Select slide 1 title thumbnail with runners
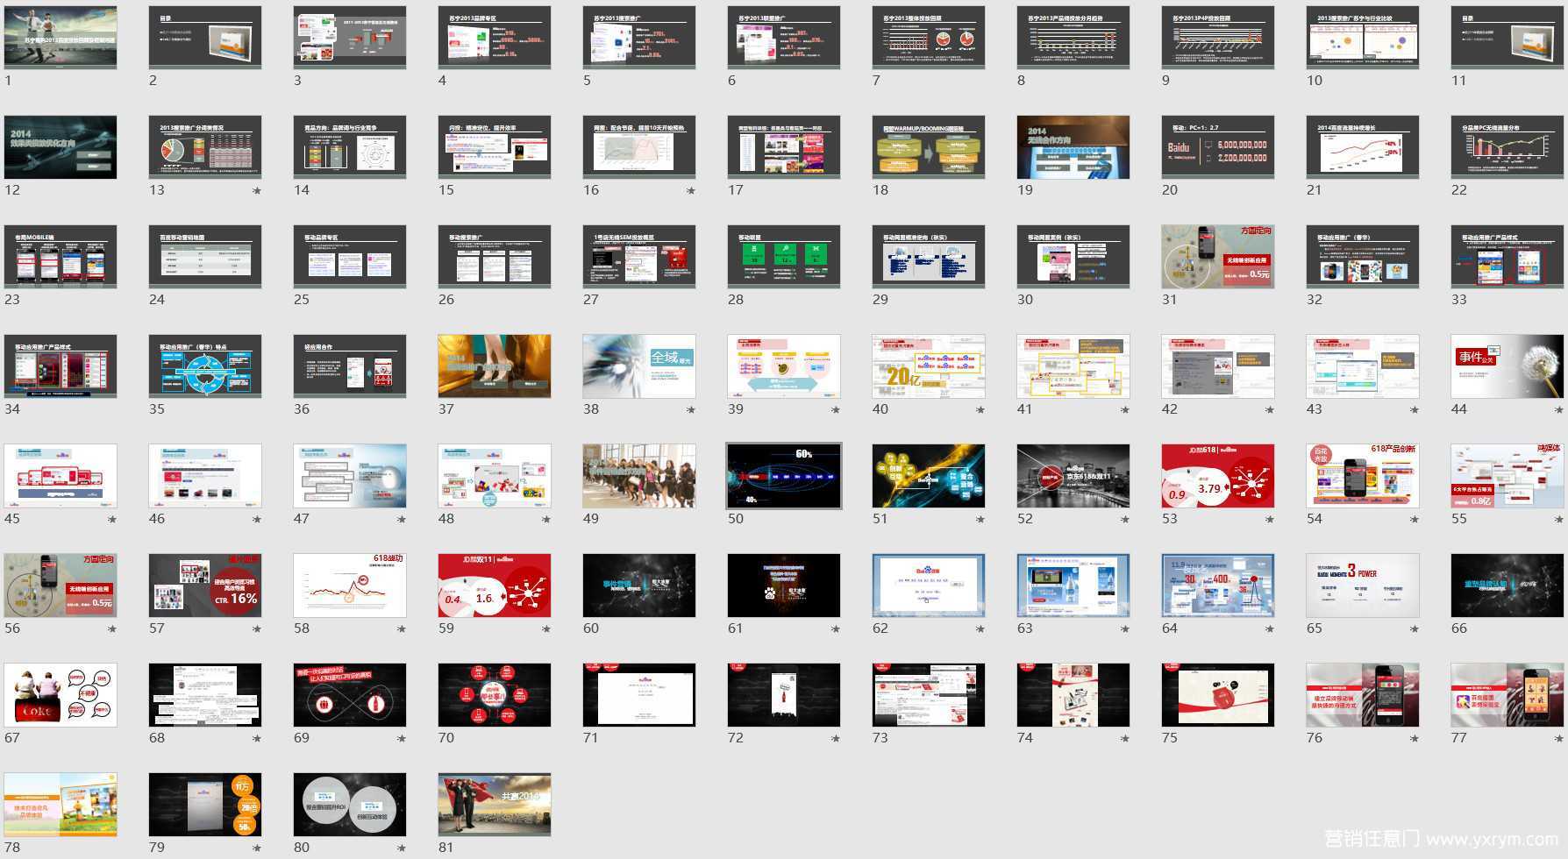The width and height of the screenshot is (1568, 859). (61, 38)
